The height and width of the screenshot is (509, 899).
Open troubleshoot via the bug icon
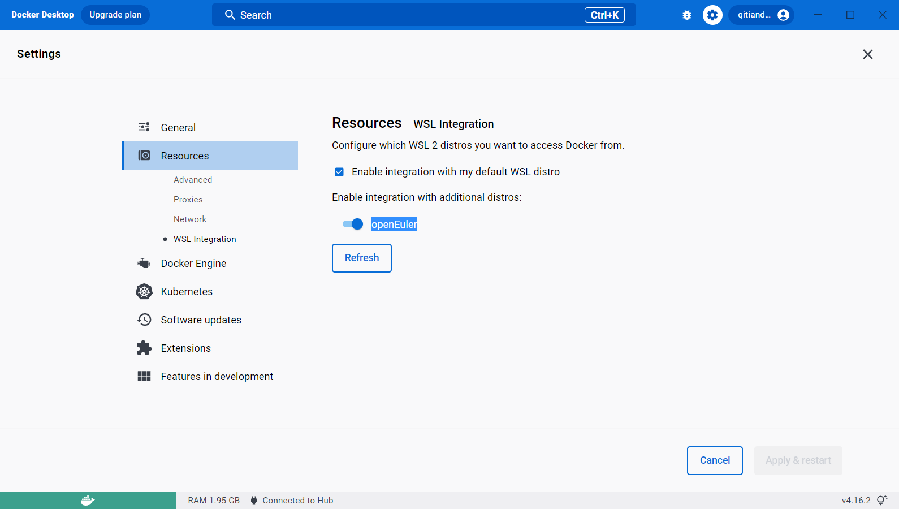[687, 15]
